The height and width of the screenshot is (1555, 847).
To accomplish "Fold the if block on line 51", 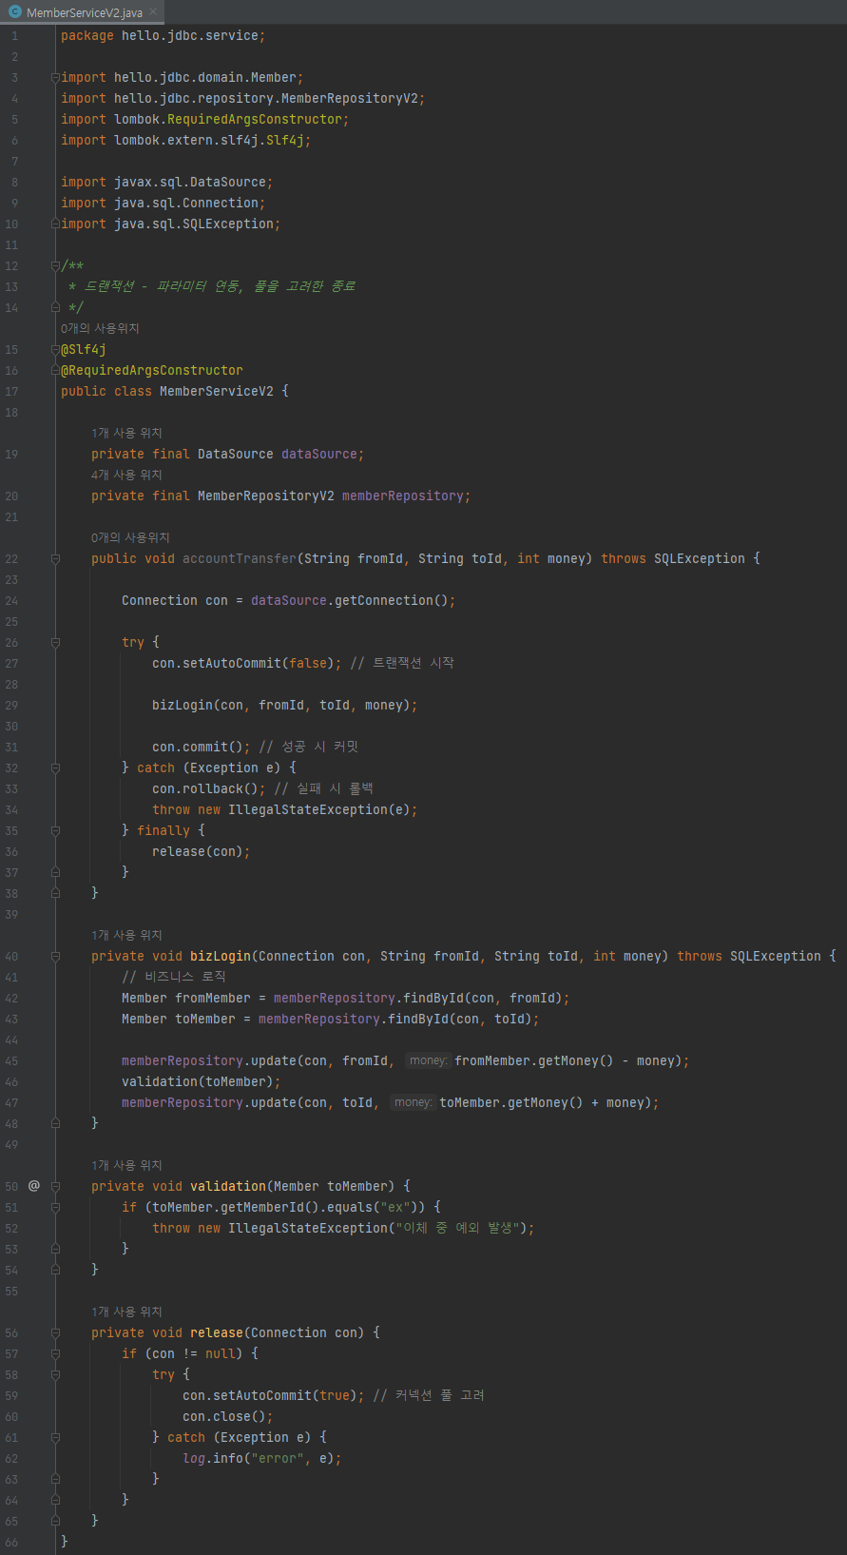I will tap(55, 1207).
